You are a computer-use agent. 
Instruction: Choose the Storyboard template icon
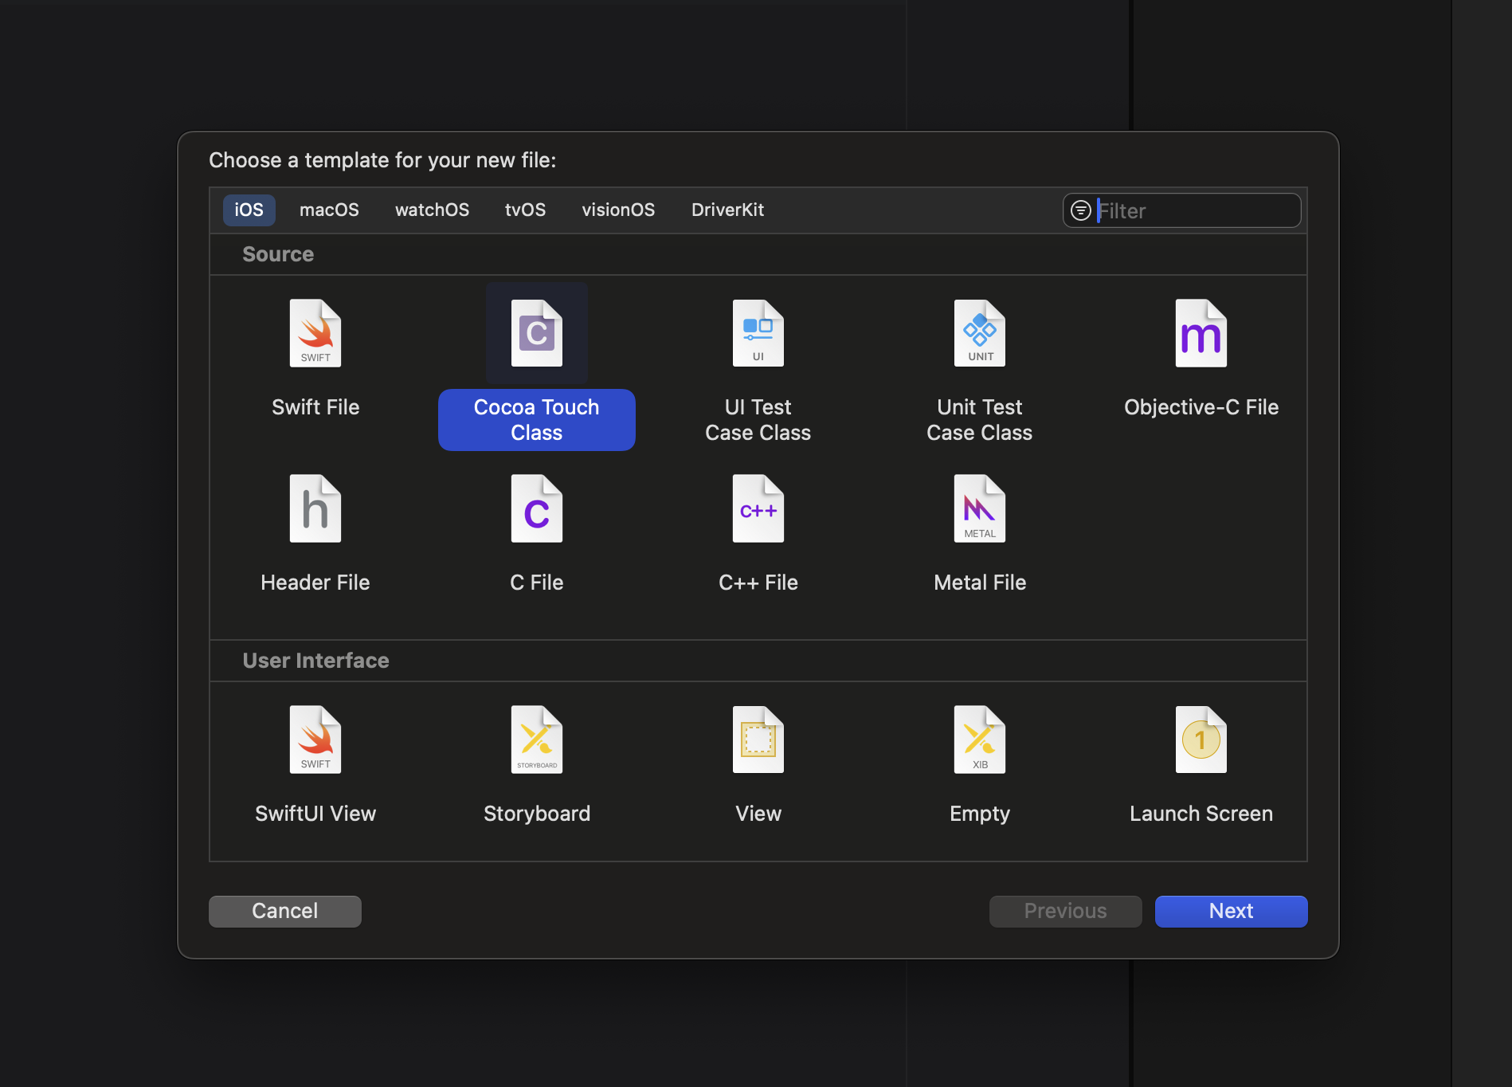click(x=537, y=740)
